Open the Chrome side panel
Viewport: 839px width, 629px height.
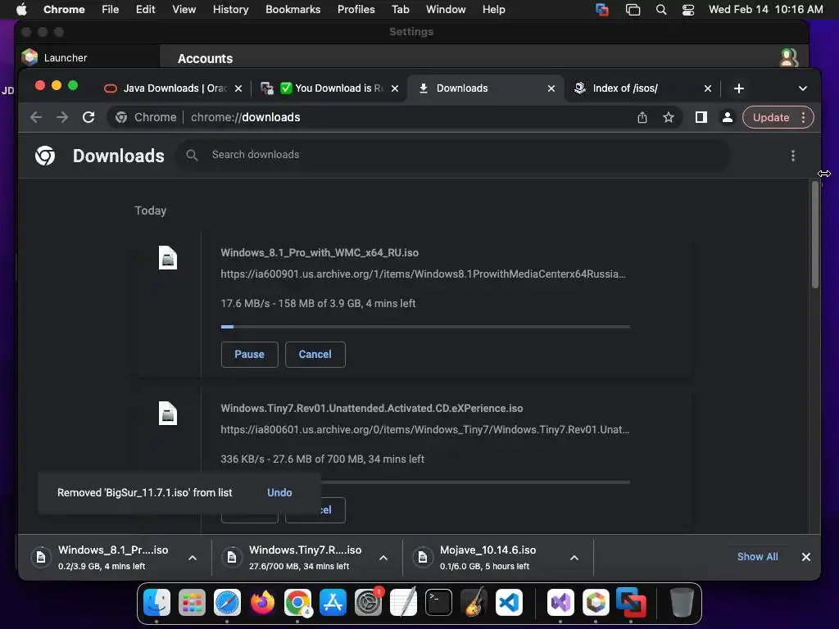click(701, 117)
